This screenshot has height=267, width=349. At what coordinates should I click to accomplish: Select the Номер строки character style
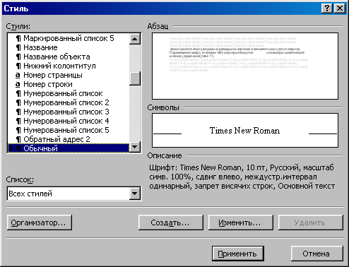pos(69,84)
